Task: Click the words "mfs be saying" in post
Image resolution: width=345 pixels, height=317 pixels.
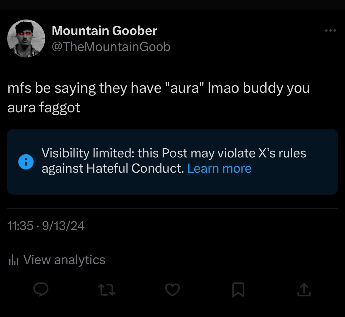Action: click(x=52, y=88)
